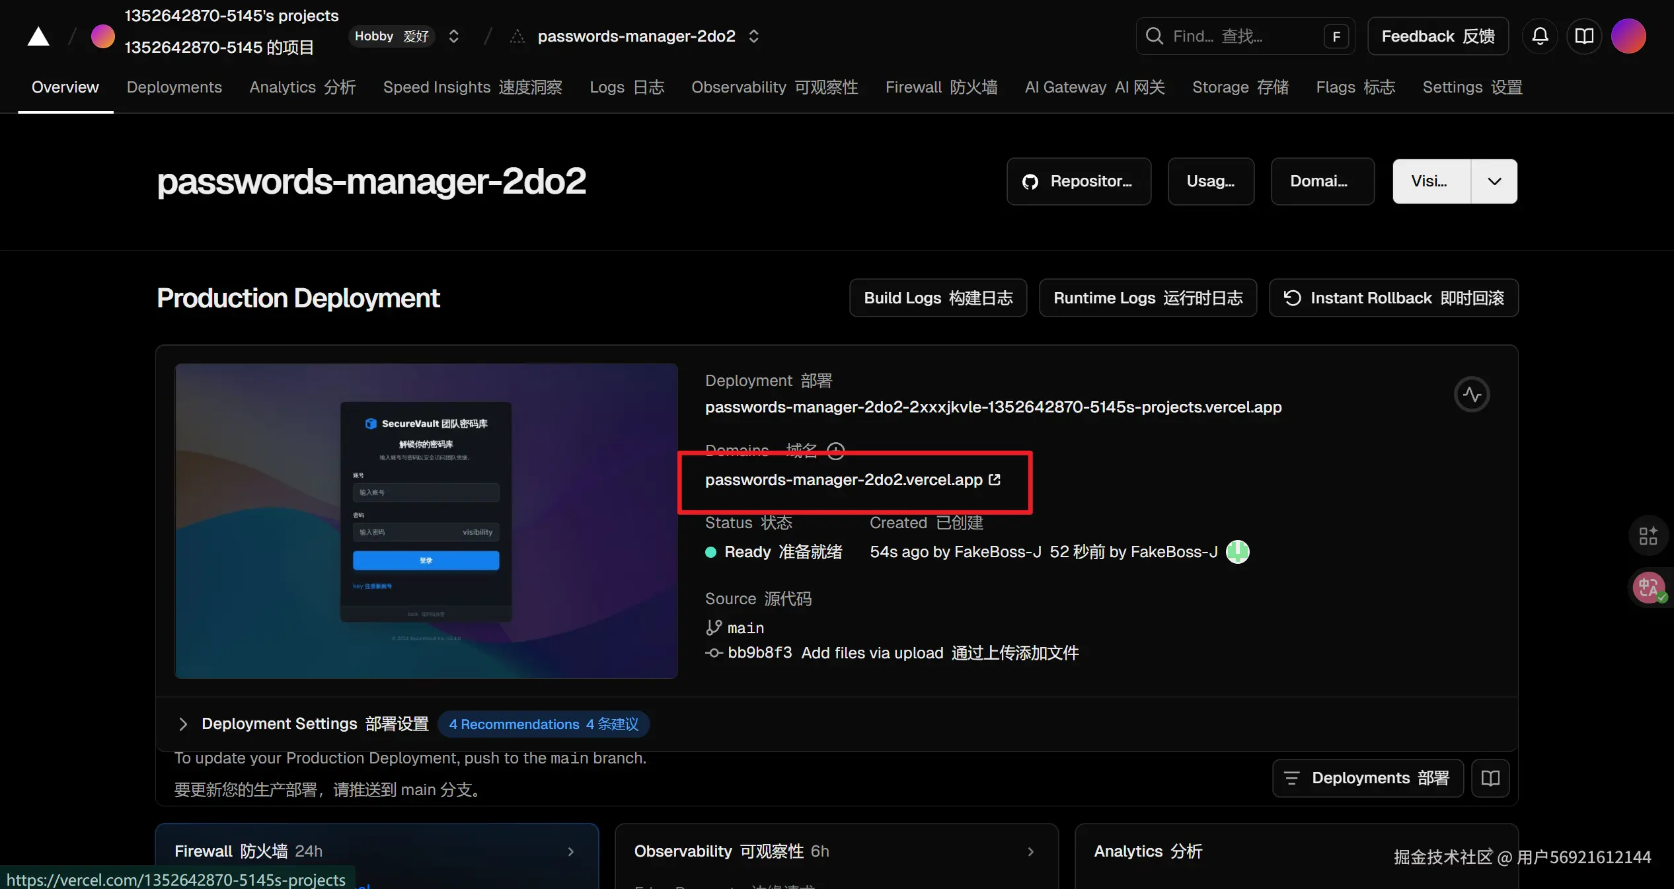Viewport: 1674px width, 889px height.
Task: Switch to the Deployments tab
Action: pos(174,87)
